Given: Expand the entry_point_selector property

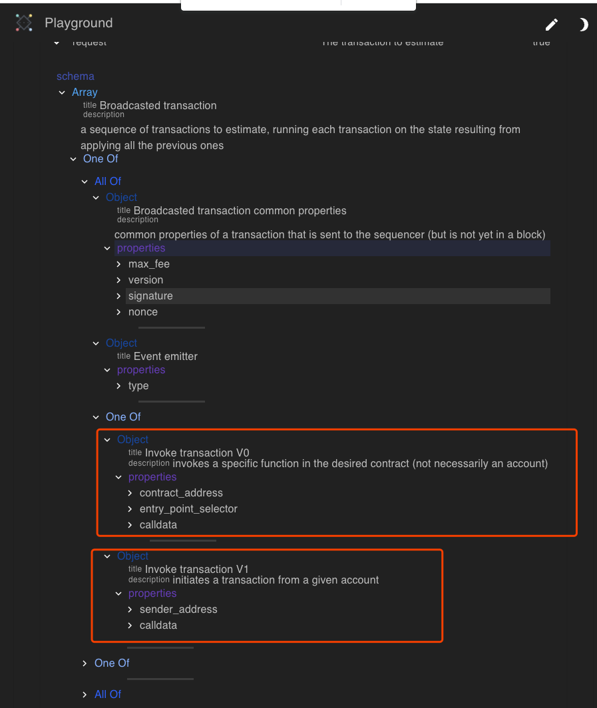Looking at the screenshot, I should pos(129,508).
